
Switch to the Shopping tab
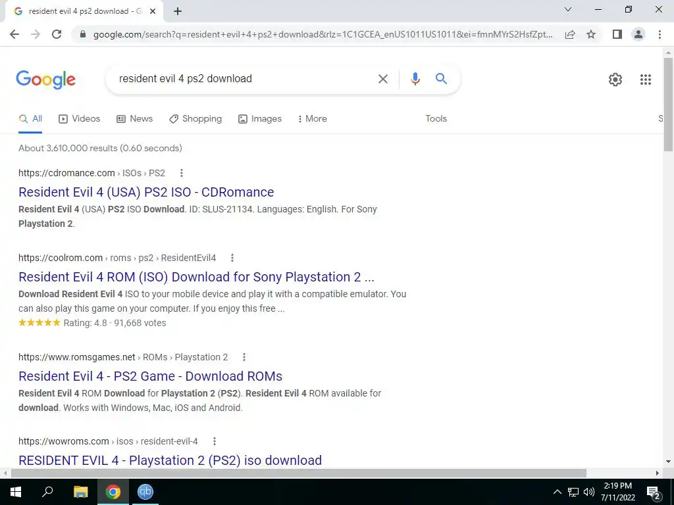195,119
